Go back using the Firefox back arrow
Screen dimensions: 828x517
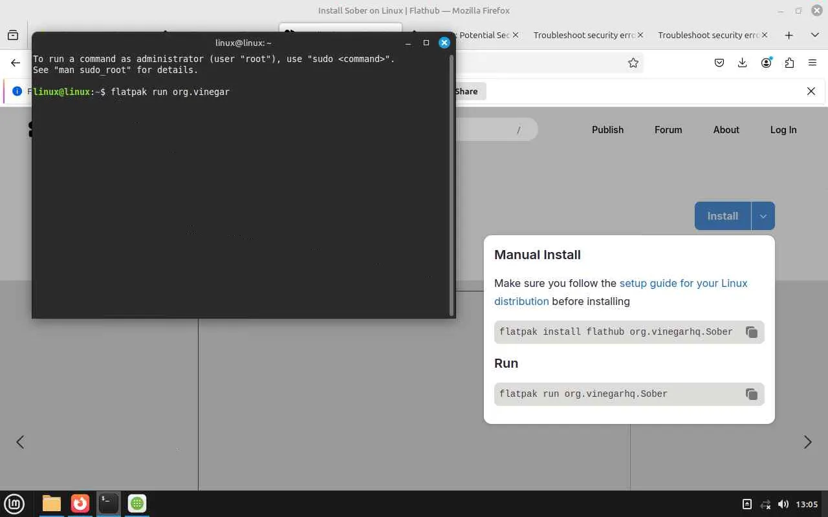16,63
